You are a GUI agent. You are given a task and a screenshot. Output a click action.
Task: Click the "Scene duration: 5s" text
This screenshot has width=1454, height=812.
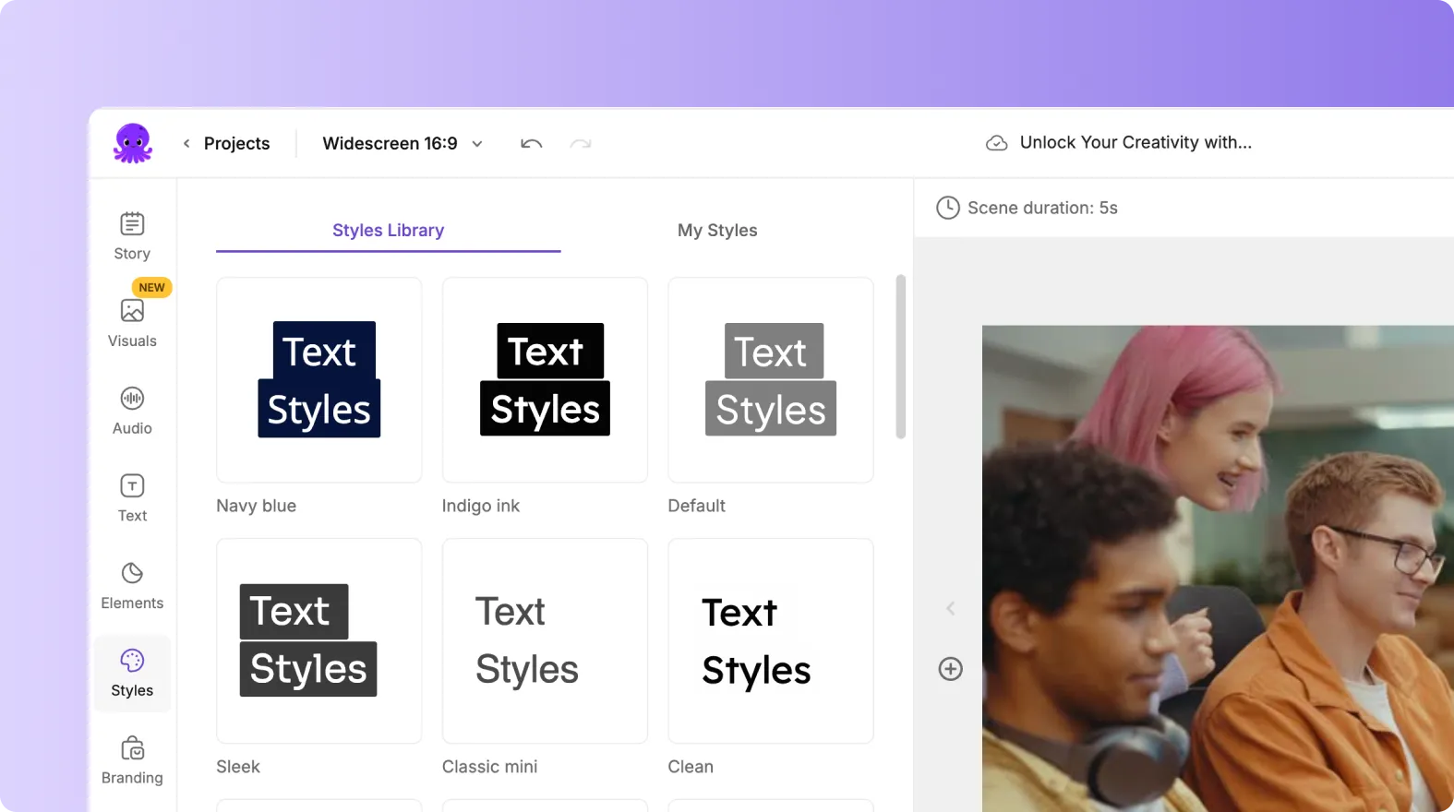(1042, 208)
